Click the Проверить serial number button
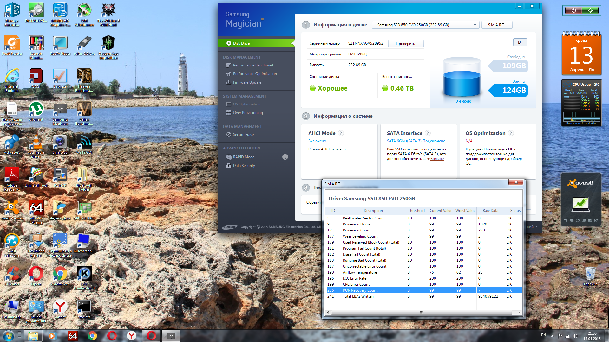 (405, 44)
